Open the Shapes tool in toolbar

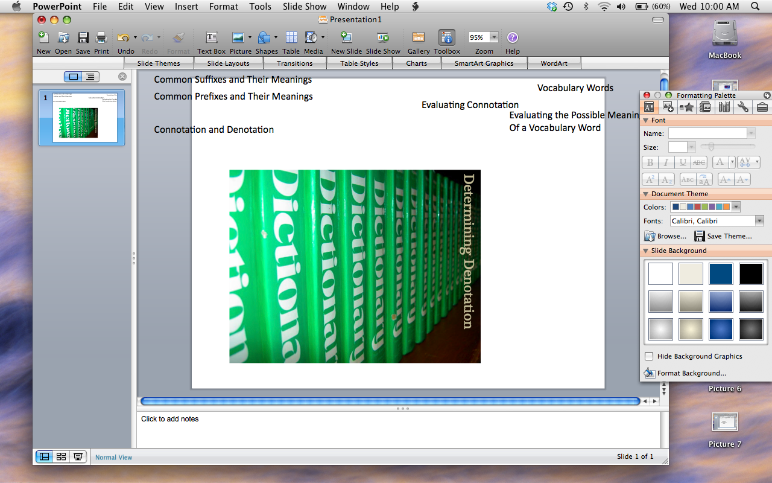pos(264,39)
